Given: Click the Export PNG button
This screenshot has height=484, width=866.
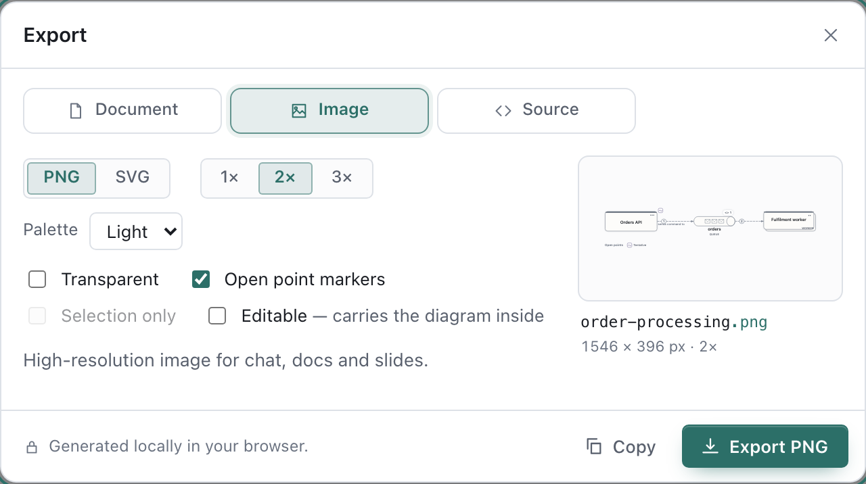Looking at the screenshot, I should pyautogui.click(x=765, y=446).
